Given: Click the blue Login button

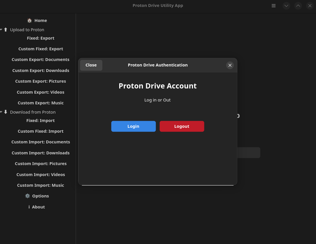Looking at the screenshot, I should point(133,126).
